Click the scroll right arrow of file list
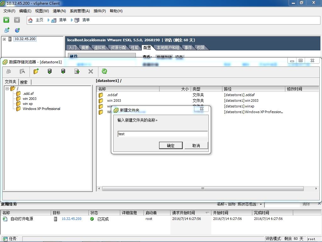 tap(316, 188)
